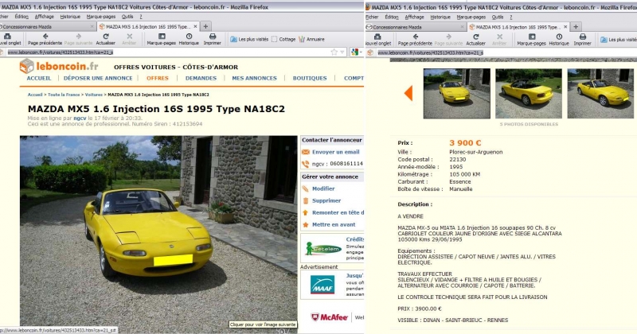Click right window URL address field
The image size is (637, 334).
pos(503,52)
